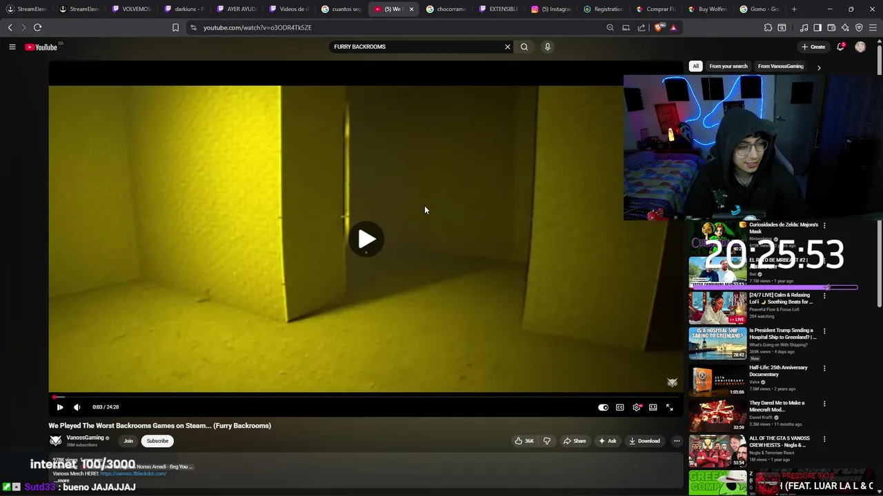Open options for President Trump hospital ship video

[824, 331]
